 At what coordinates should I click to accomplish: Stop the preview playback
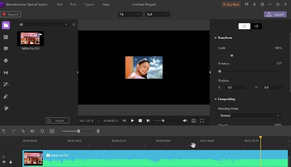(140, 121)
